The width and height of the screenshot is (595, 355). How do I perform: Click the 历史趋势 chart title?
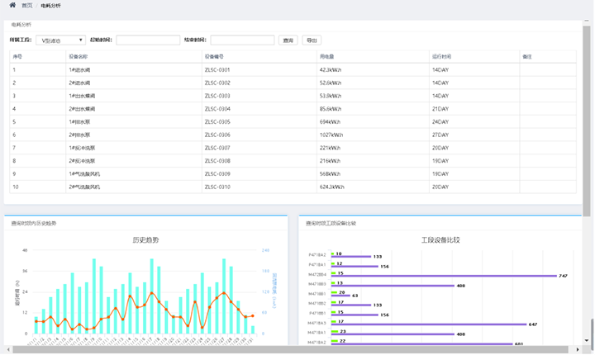pos(145,240)
